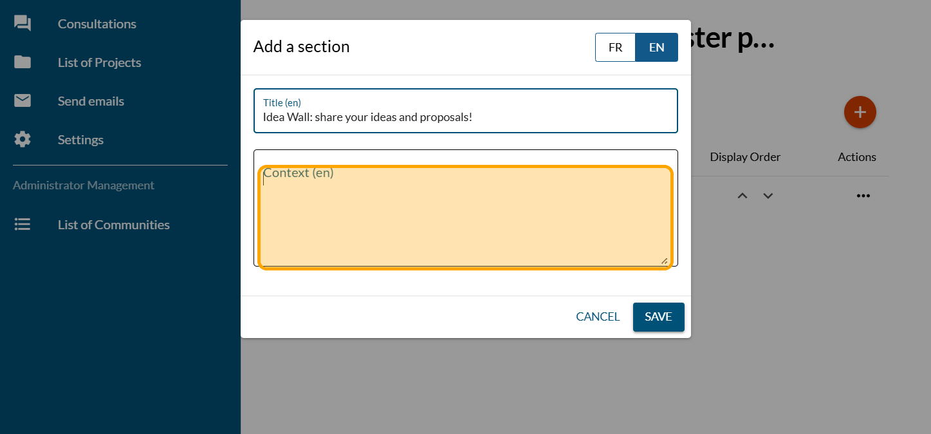Click the Send emails envelope icon
931x434 pixels.
(23, 101)
